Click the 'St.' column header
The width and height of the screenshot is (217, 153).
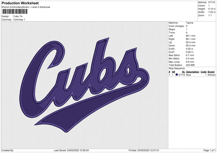point(183,72)
